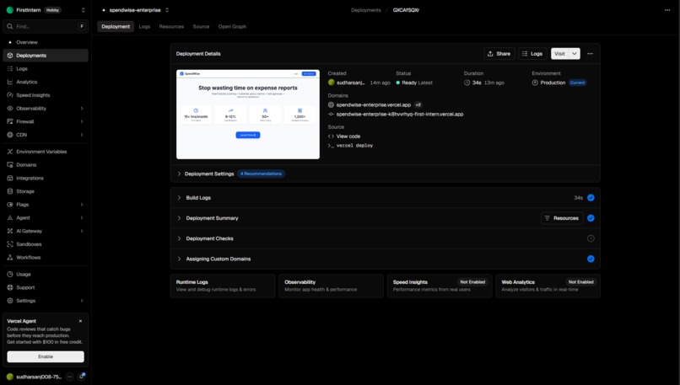Switch to the Logs tab

pos(144,26)
